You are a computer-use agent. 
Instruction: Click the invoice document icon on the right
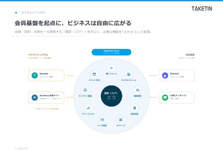click(135, 108)
